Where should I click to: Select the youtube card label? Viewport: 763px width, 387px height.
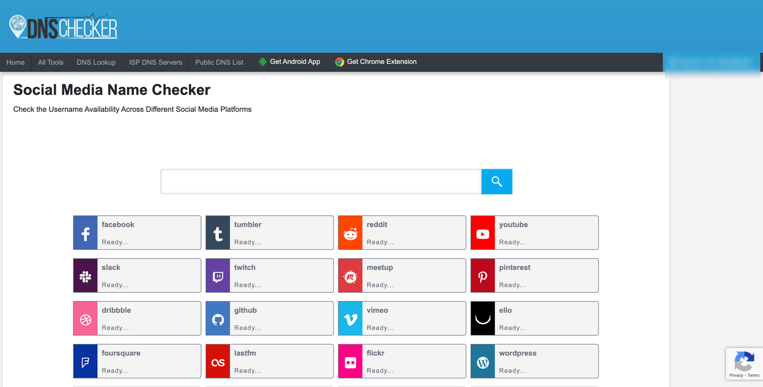coord(513,225)
